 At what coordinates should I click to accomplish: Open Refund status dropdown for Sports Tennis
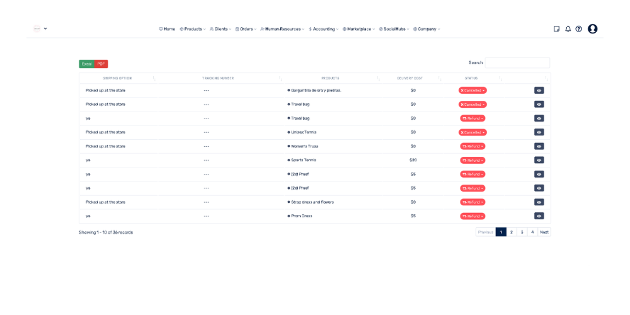click(472, 160)
